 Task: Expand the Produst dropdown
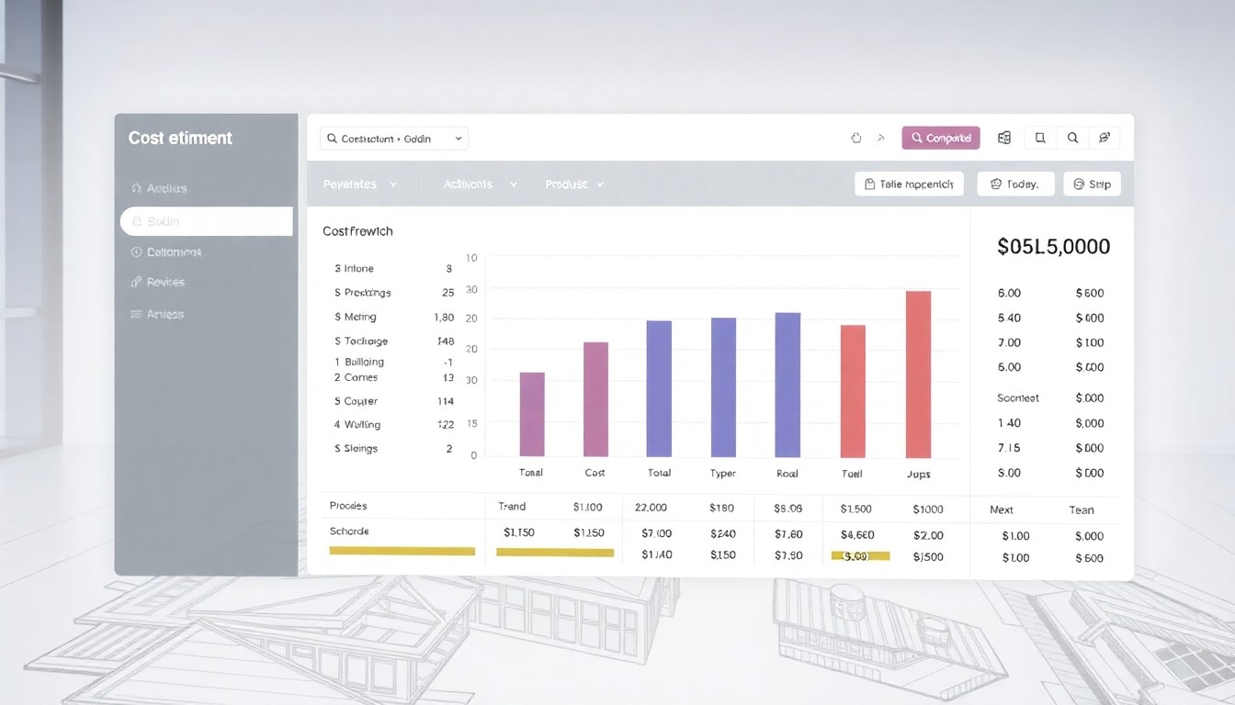(x=574, y=184)
